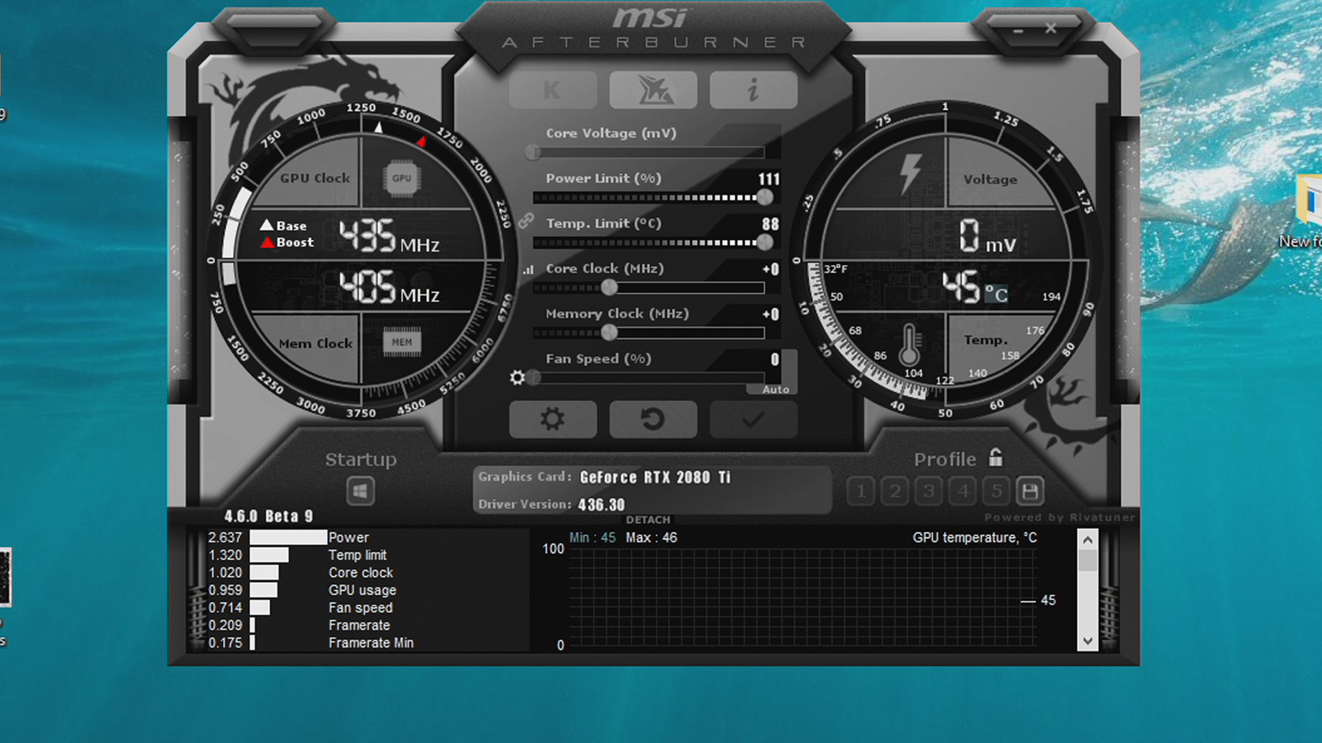Click driver version 436.30
This screenshot has width=1322, height=743.
[x=601, y=505]
